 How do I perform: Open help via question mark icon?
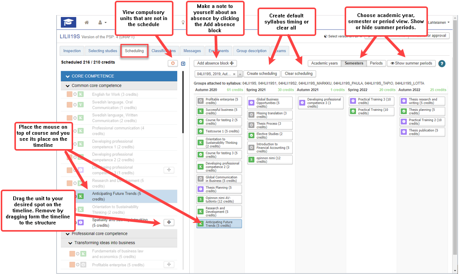(x=442, y=64)
